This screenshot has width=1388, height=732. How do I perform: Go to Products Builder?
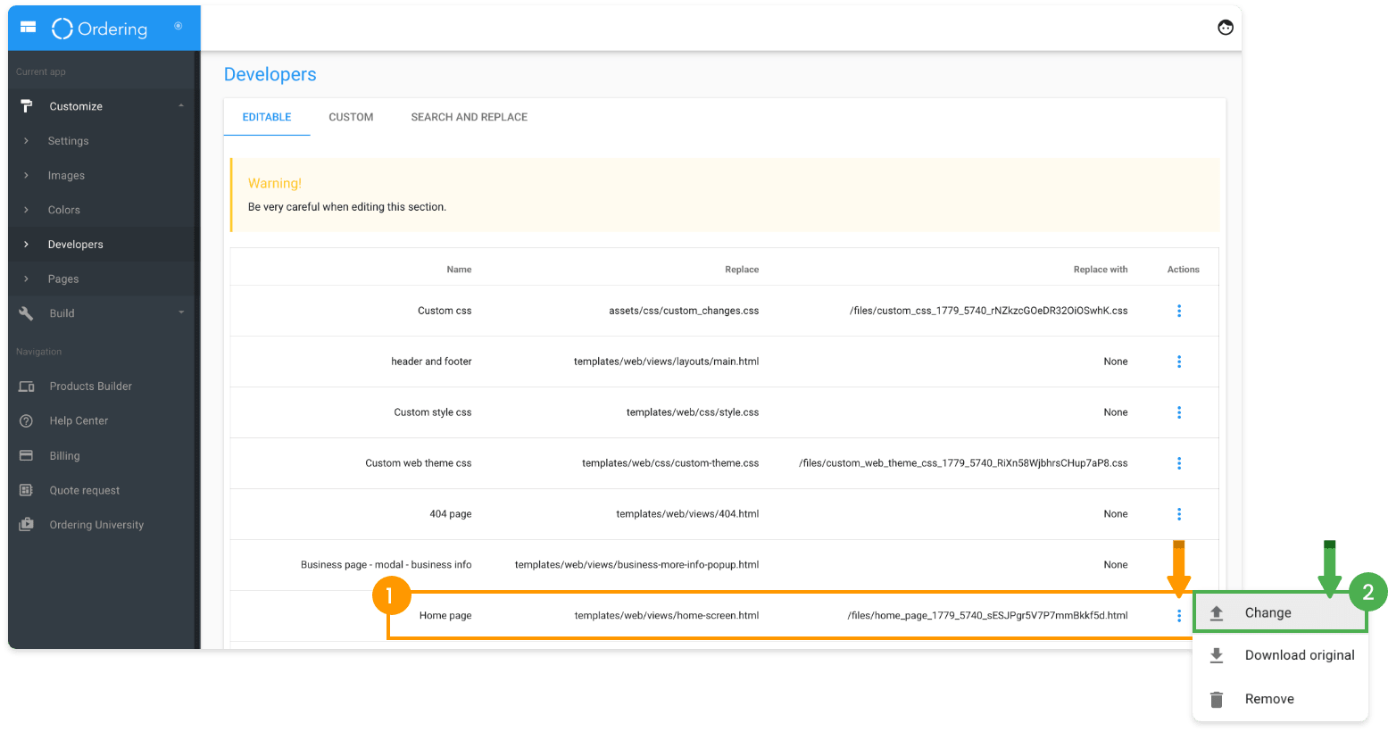91,387
